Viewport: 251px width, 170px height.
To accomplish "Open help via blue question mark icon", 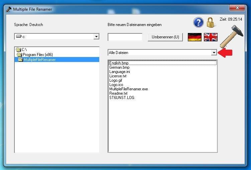I will tap(198, 22).
